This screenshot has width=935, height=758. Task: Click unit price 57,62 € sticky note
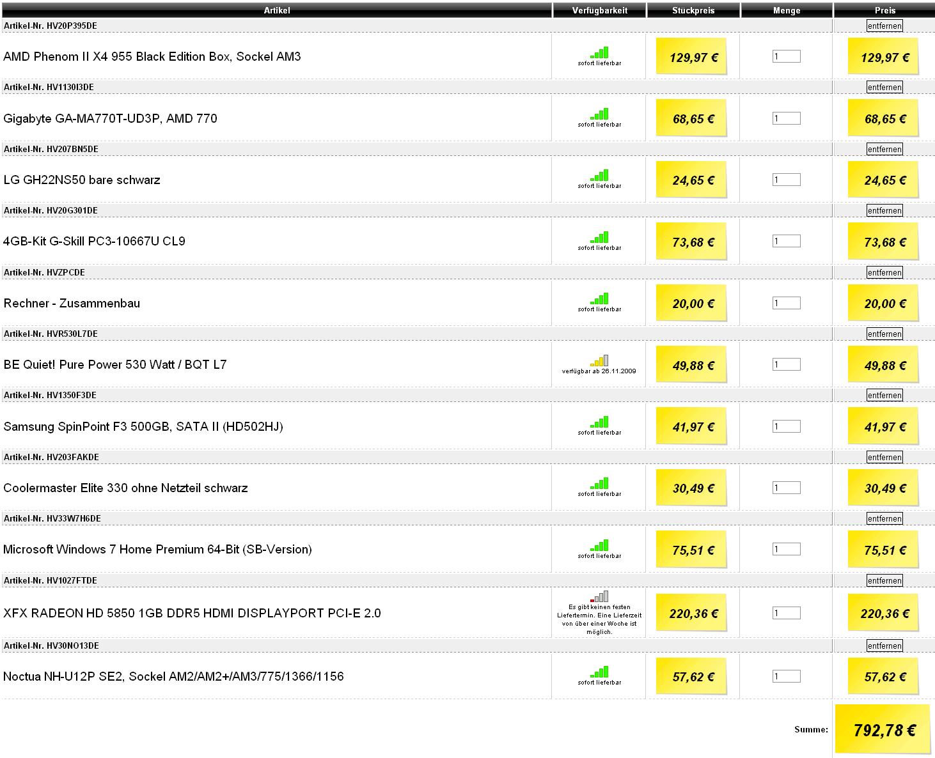[693, 677]
